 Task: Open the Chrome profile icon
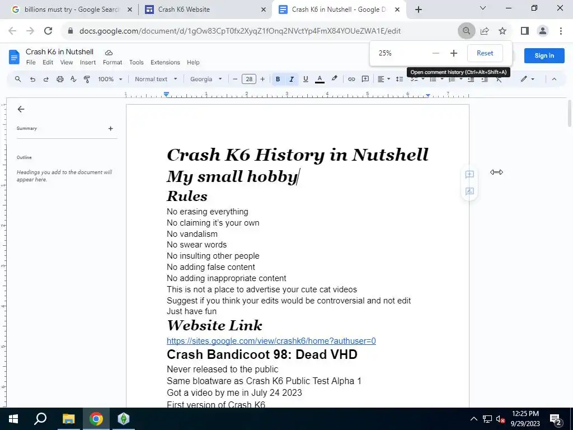click(543, 31)
